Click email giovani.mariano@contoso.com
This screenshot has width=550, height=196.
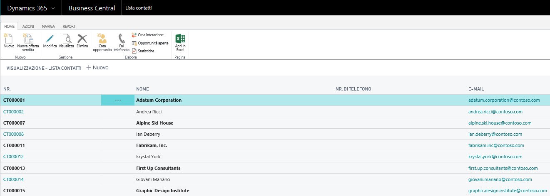(500, 179)
